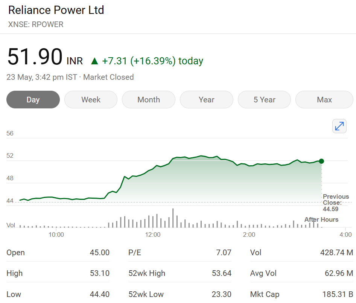Click the Open label in stats table

point(16,252)
